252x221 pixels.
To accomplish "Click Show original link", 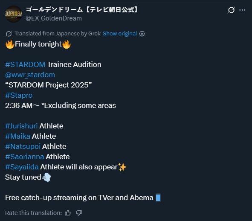I will click(x=120, y=34).
